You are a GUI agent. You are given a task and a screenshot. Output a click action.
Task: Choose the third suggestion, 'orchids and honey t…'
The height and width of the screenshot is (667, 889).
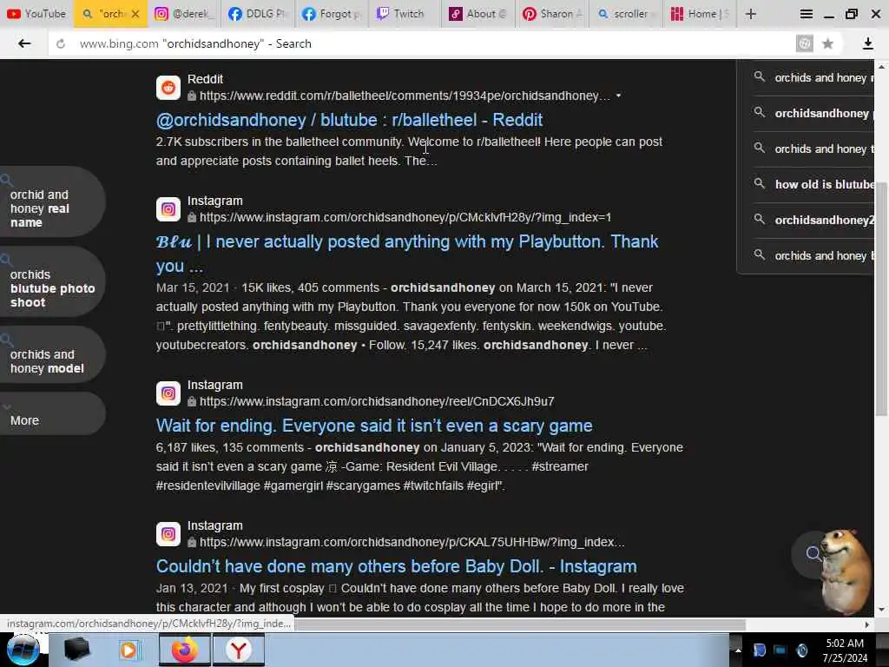[x=813, y=149]
